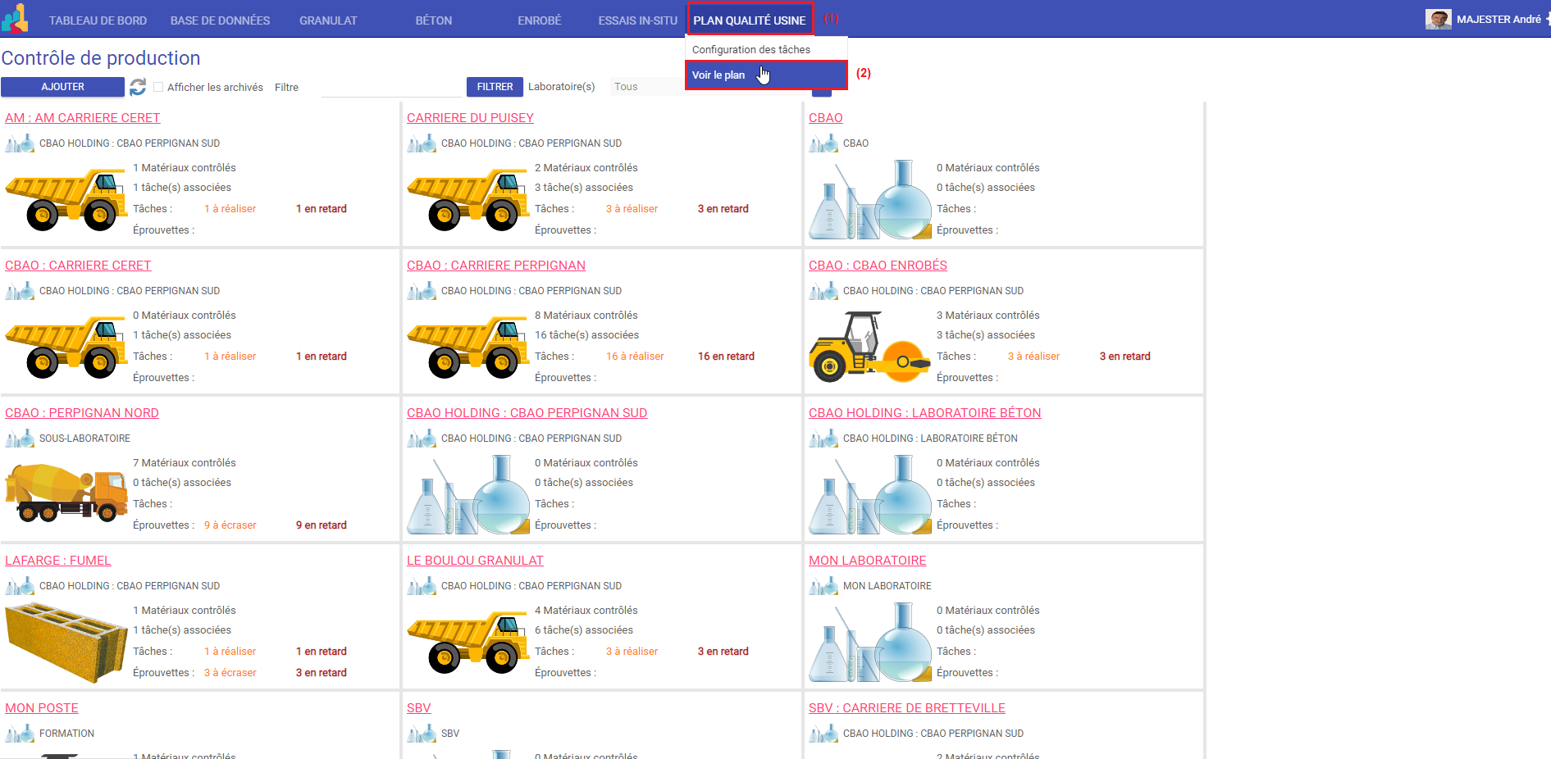Click the dump truck image for CBAO : CARRIERE CERET
Image resolution: width=1551 pixels, height=759 pixels.
coord(65,347)
